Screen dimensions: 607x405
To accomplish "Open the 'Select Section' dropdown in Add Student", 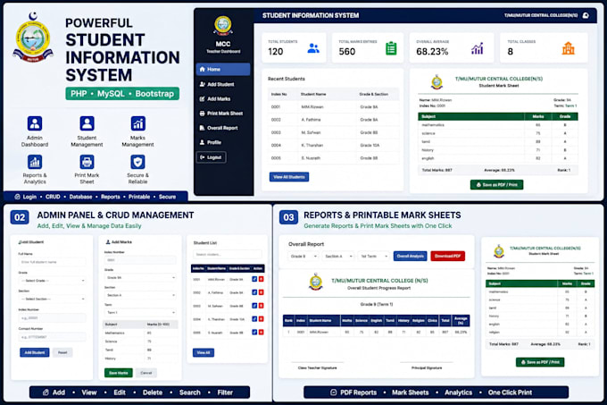I will pos(53,299).
